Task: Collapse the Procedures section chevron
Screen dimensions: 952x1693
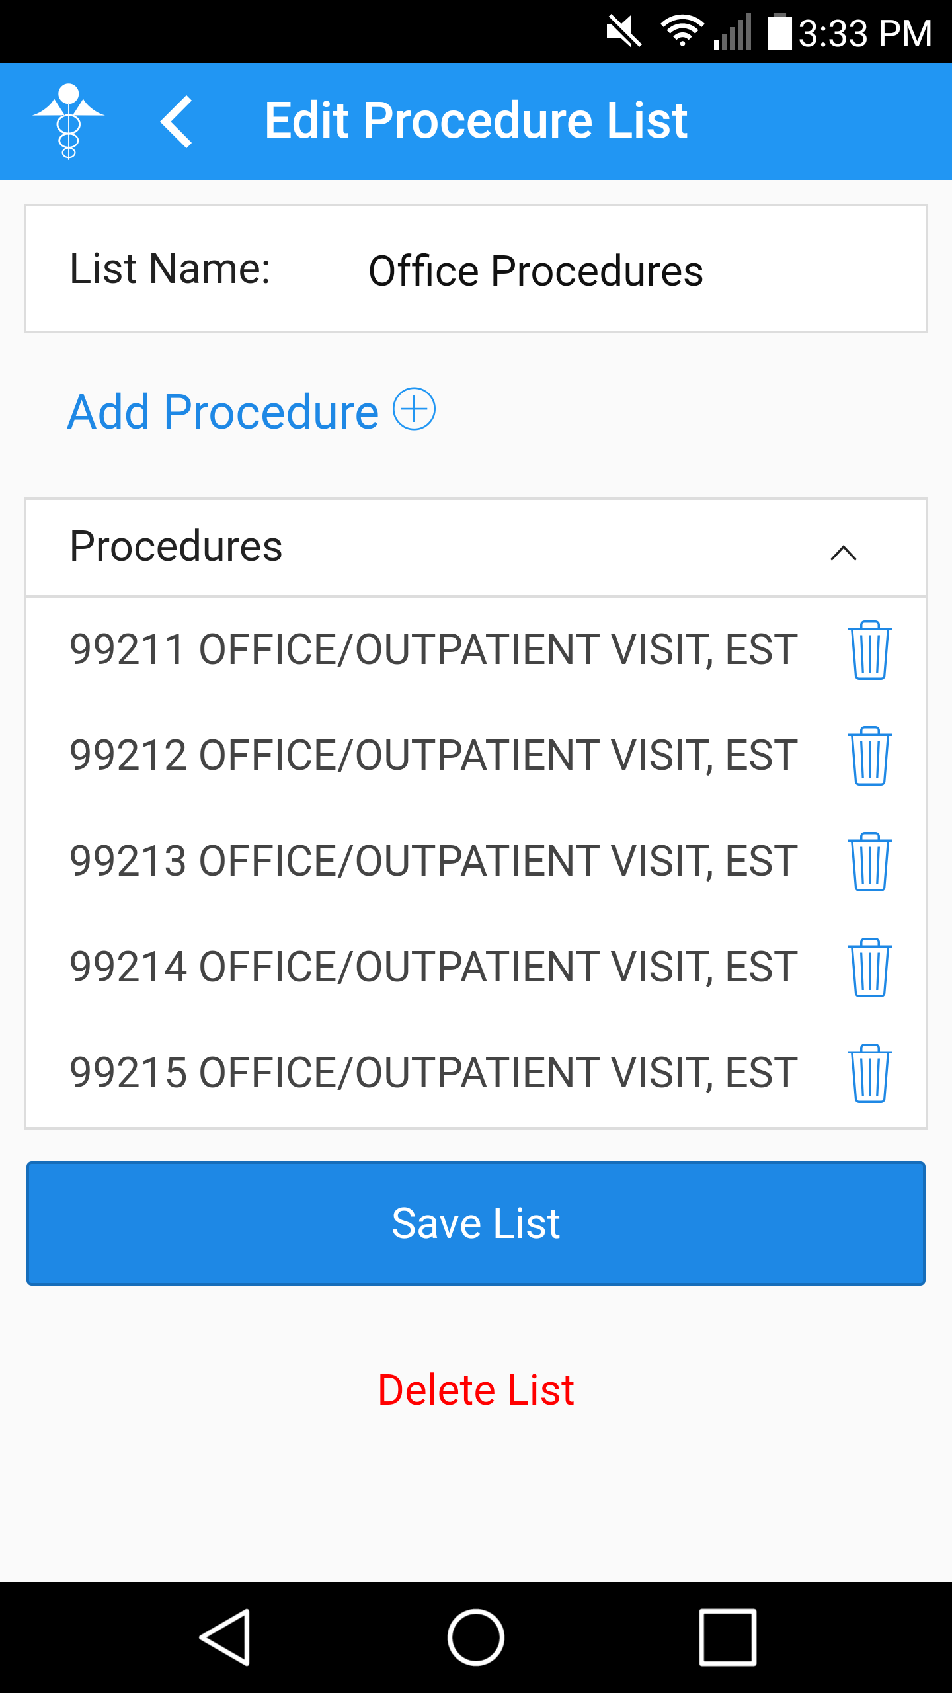Action: click(x=844, y=553)
